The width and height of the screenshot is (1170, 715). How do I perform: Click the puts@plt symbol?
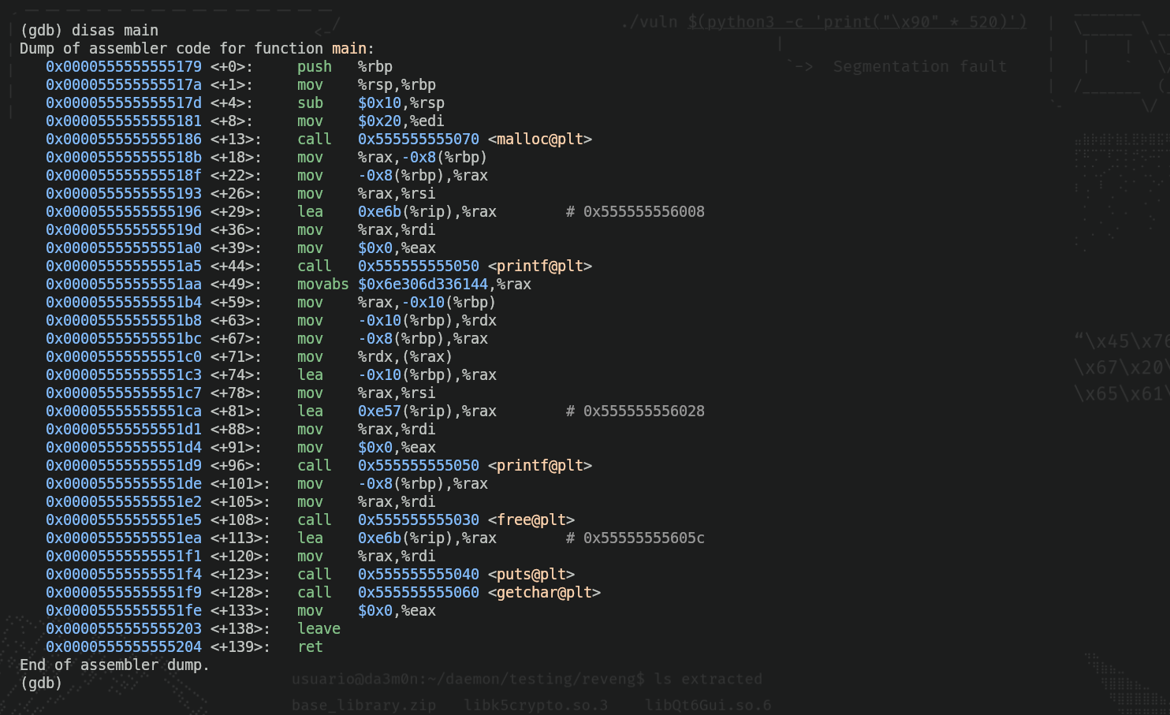(531, 574)
